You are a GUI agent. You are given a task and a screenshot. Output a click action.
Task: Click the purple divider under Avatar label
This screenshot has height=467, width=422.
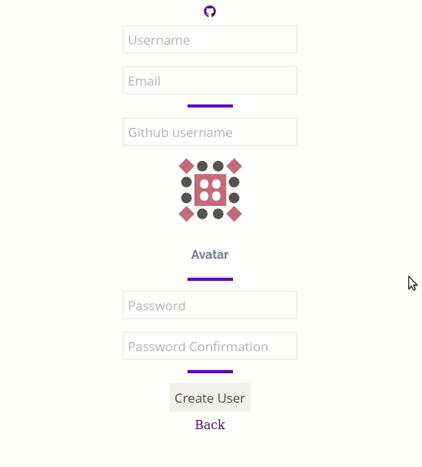[210, 279]
